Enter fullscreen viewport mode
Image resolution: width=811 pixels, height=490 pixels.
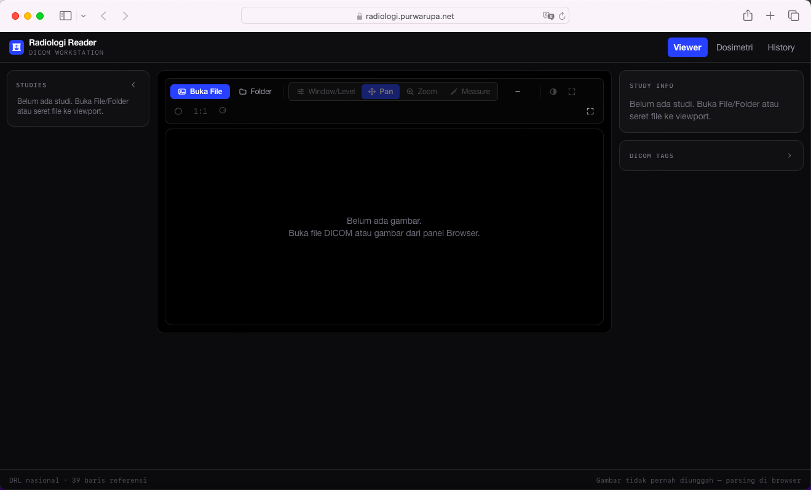[x=590, y=111]
